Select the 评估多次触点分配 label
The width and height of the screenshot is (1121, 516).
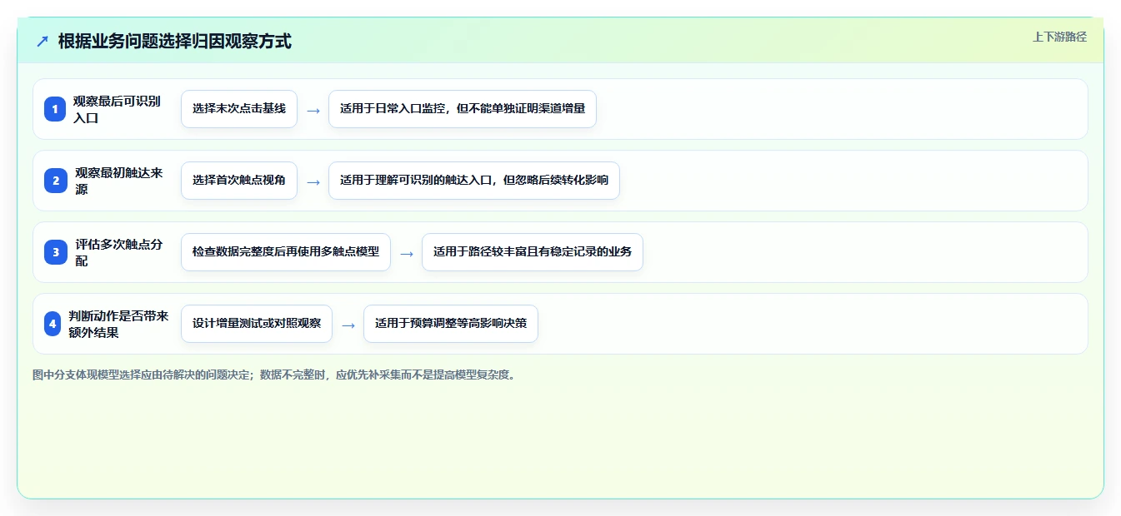118,252
